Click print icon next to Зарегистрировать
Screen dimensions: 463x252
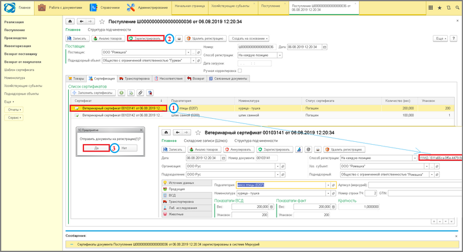click(x=179, y=39)
